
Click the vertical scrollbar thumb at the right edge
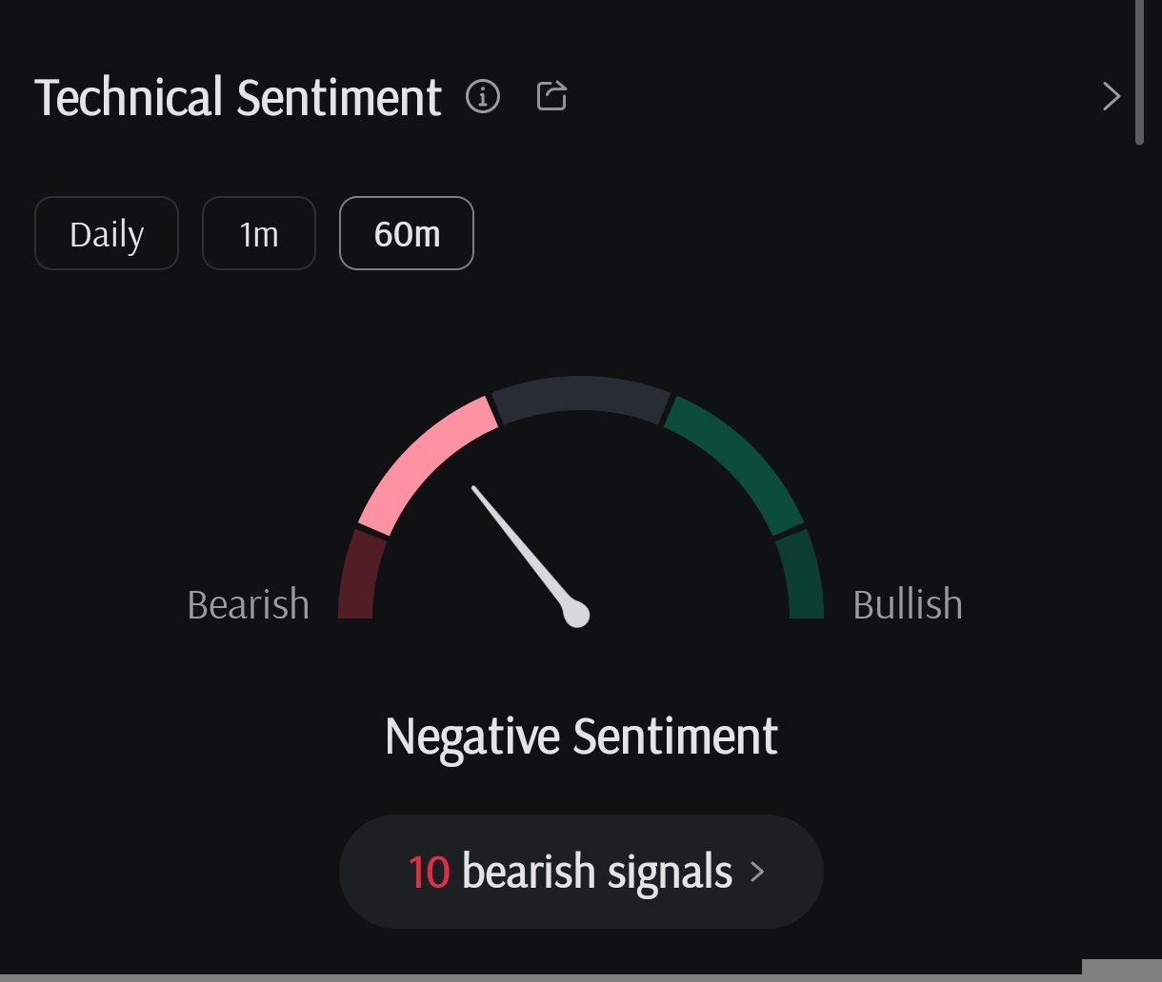(1139, 71)
